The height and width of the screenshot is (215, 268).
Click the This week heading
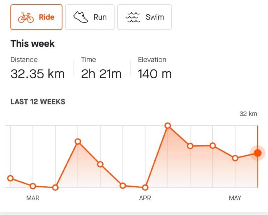click(32, 44)
